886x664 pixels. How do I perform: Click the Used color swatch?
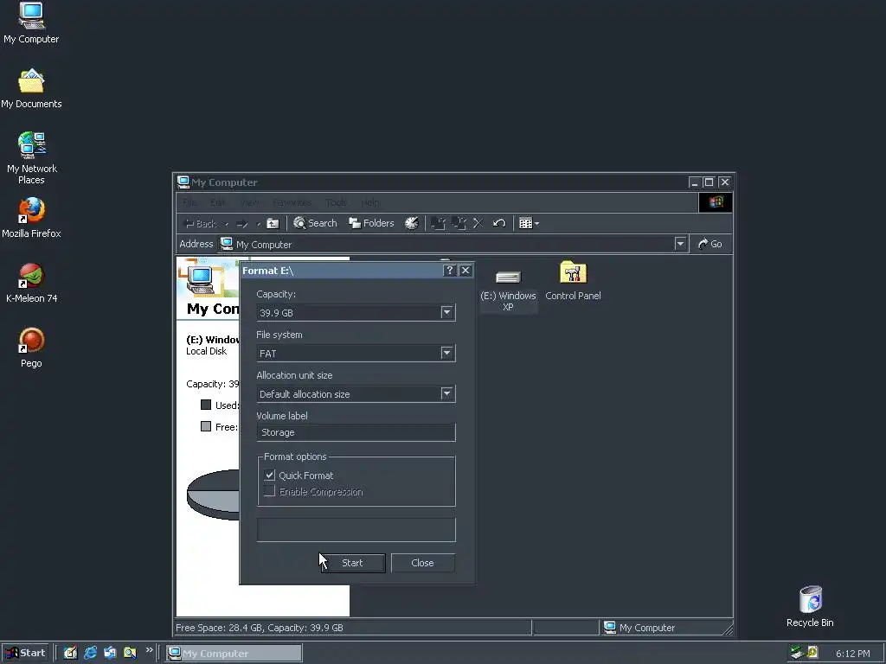(x=206, y=405)
